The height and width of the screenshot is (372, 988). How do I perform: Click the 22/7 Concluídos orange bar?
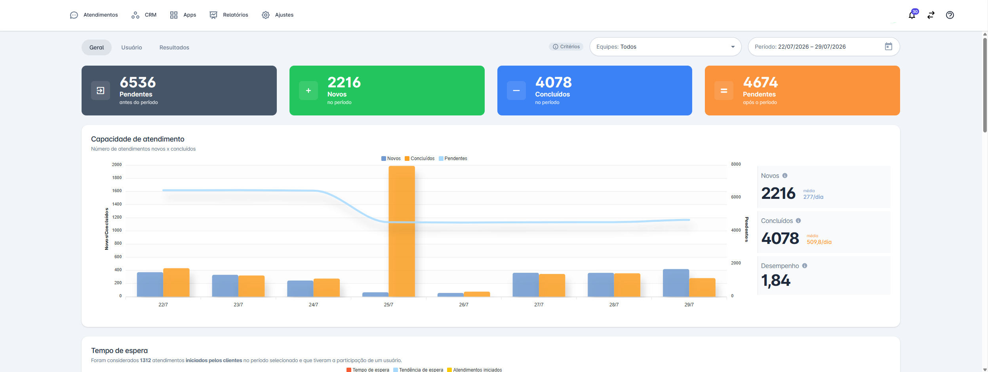pos(176,282)
